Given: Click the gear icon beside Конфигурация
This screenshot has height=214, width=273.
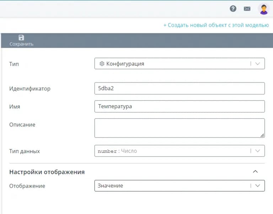Looking at the screenshot, I should [102, 64].
